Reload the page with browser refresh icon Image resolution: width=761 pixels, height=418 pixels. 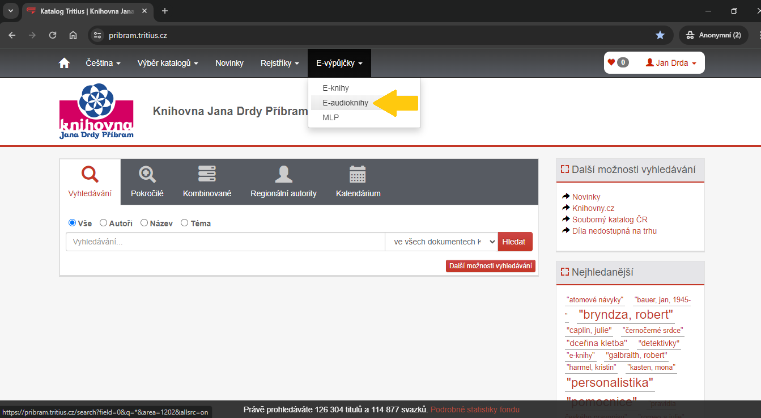tap(53, 35)
